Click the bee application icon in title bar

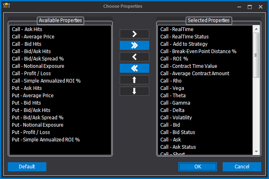point(7,6)
